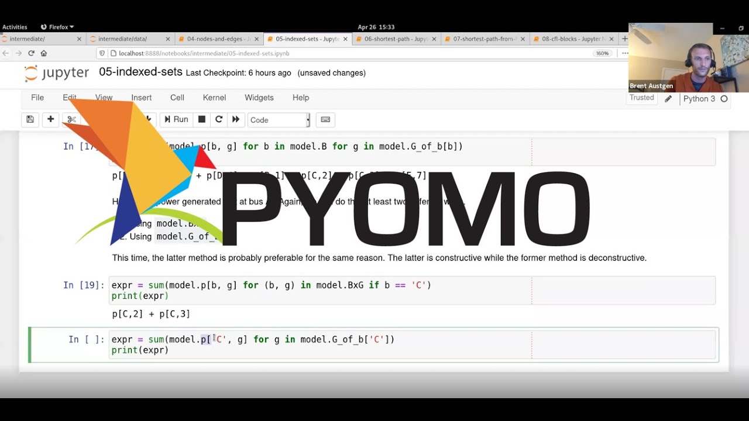The height and width of the screenshot is (421, 749).
Task: Go to the Firefox home page icon
Action: pos(43,53)
